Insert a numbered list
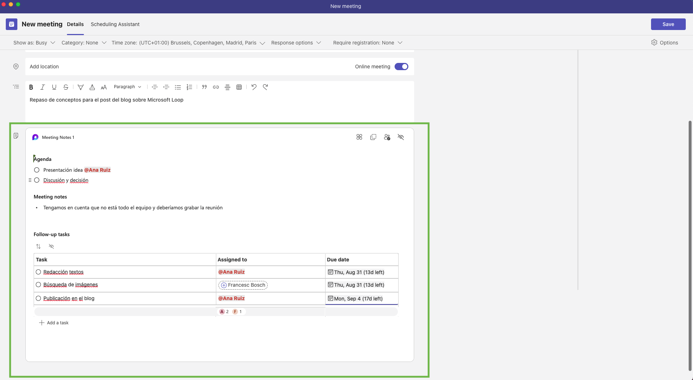 tap(190, 87)
